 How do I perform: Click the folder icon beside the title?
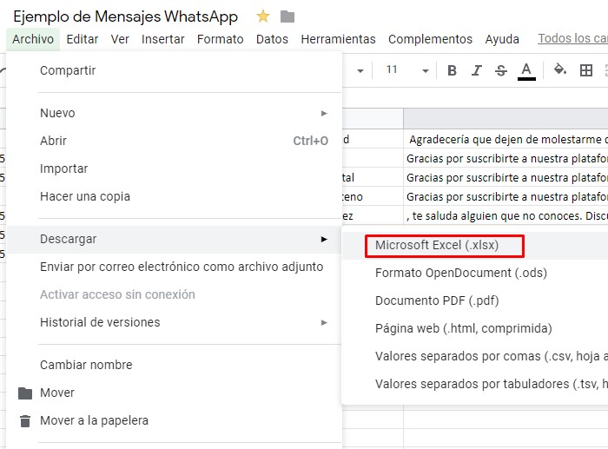click(x=287, y=17)
